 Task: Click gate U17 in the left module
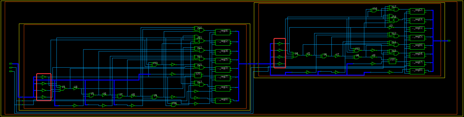tap(199, 84)
